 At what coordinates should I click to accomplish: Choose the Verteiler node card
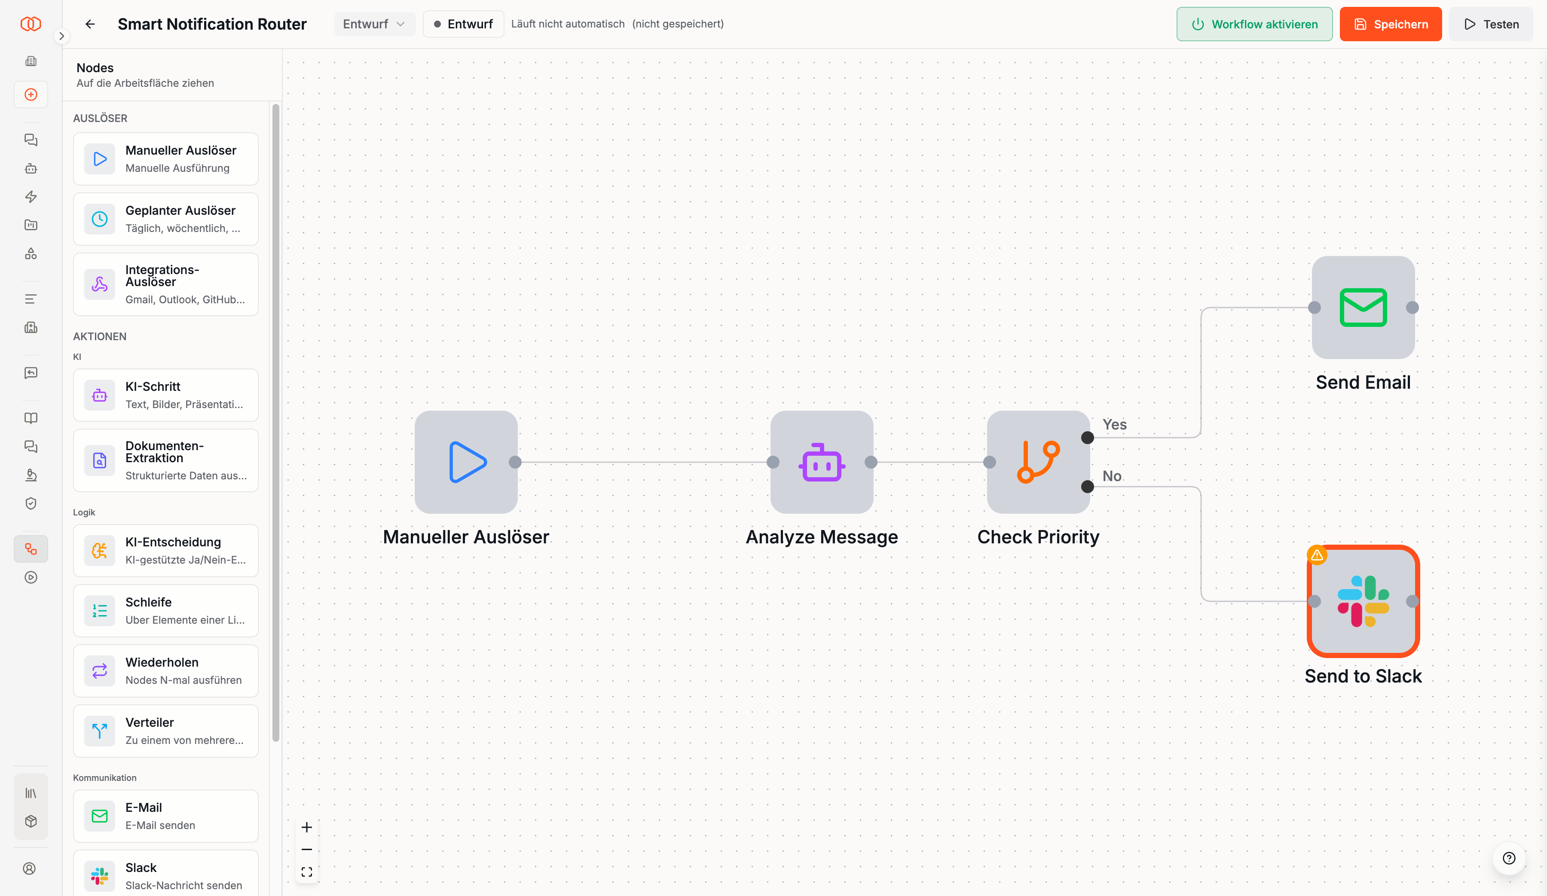click(x=166, y=731)
